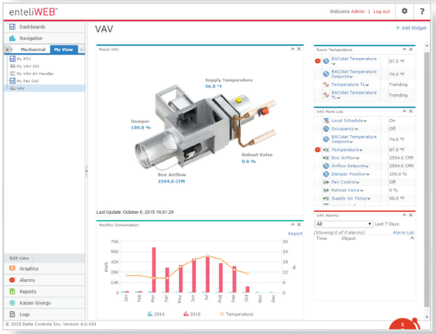Sort alarms by the Time column header

click(x=321, y=238)
